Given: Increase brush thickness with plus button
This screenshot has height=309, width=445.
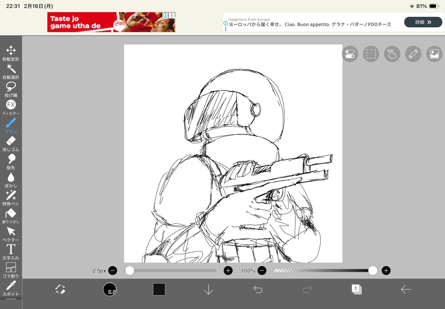Looking at the screenshot, I should pos(228,270).
